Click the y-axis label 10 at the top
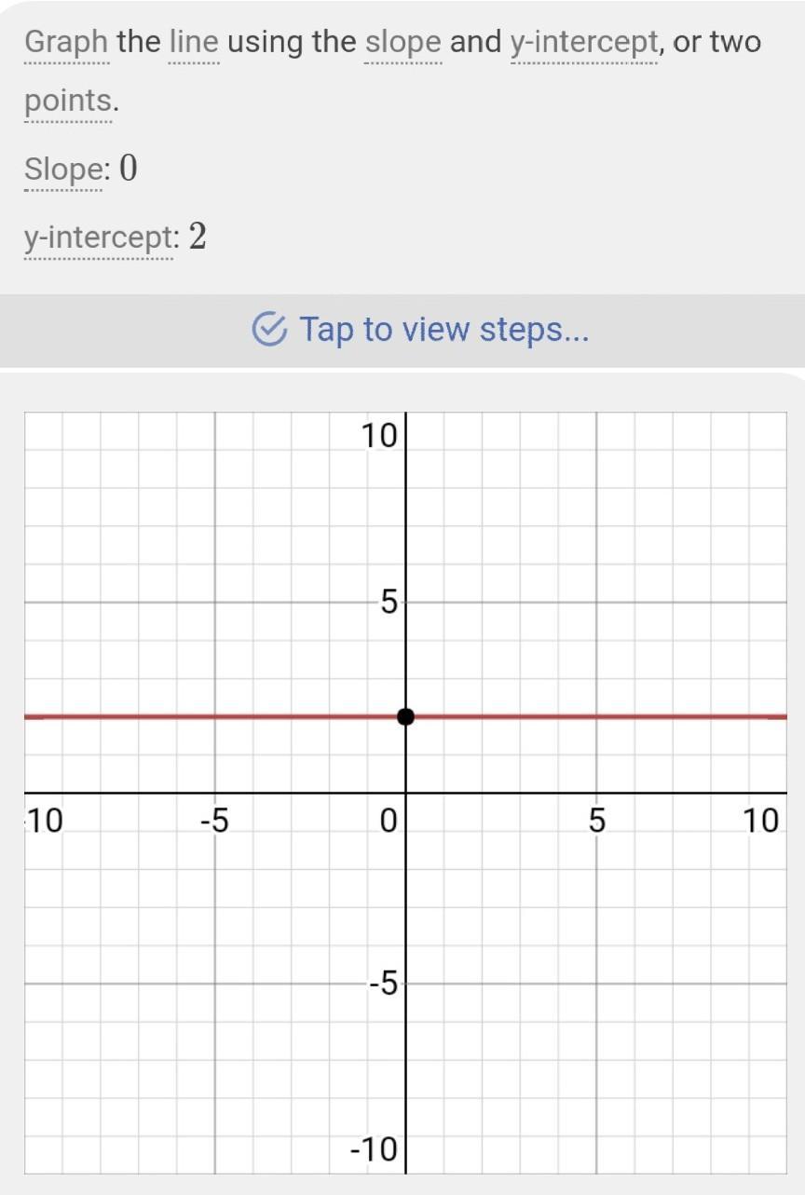This screenshot has width=805, height=1195. [380, 435]
